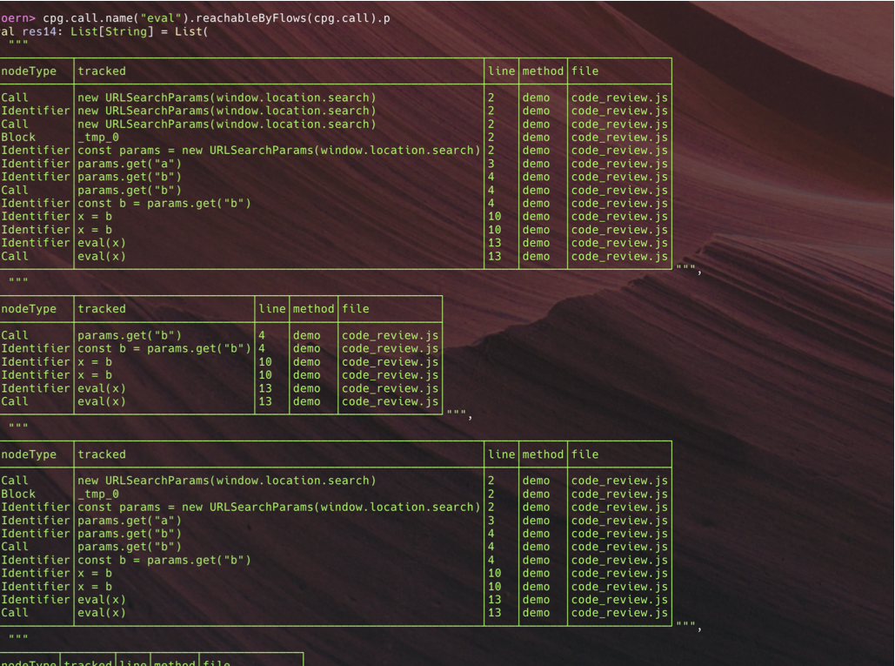This screenshot has width=895, height=666.
Task: Click line number 3 in the third table
Action: point(491,521)
